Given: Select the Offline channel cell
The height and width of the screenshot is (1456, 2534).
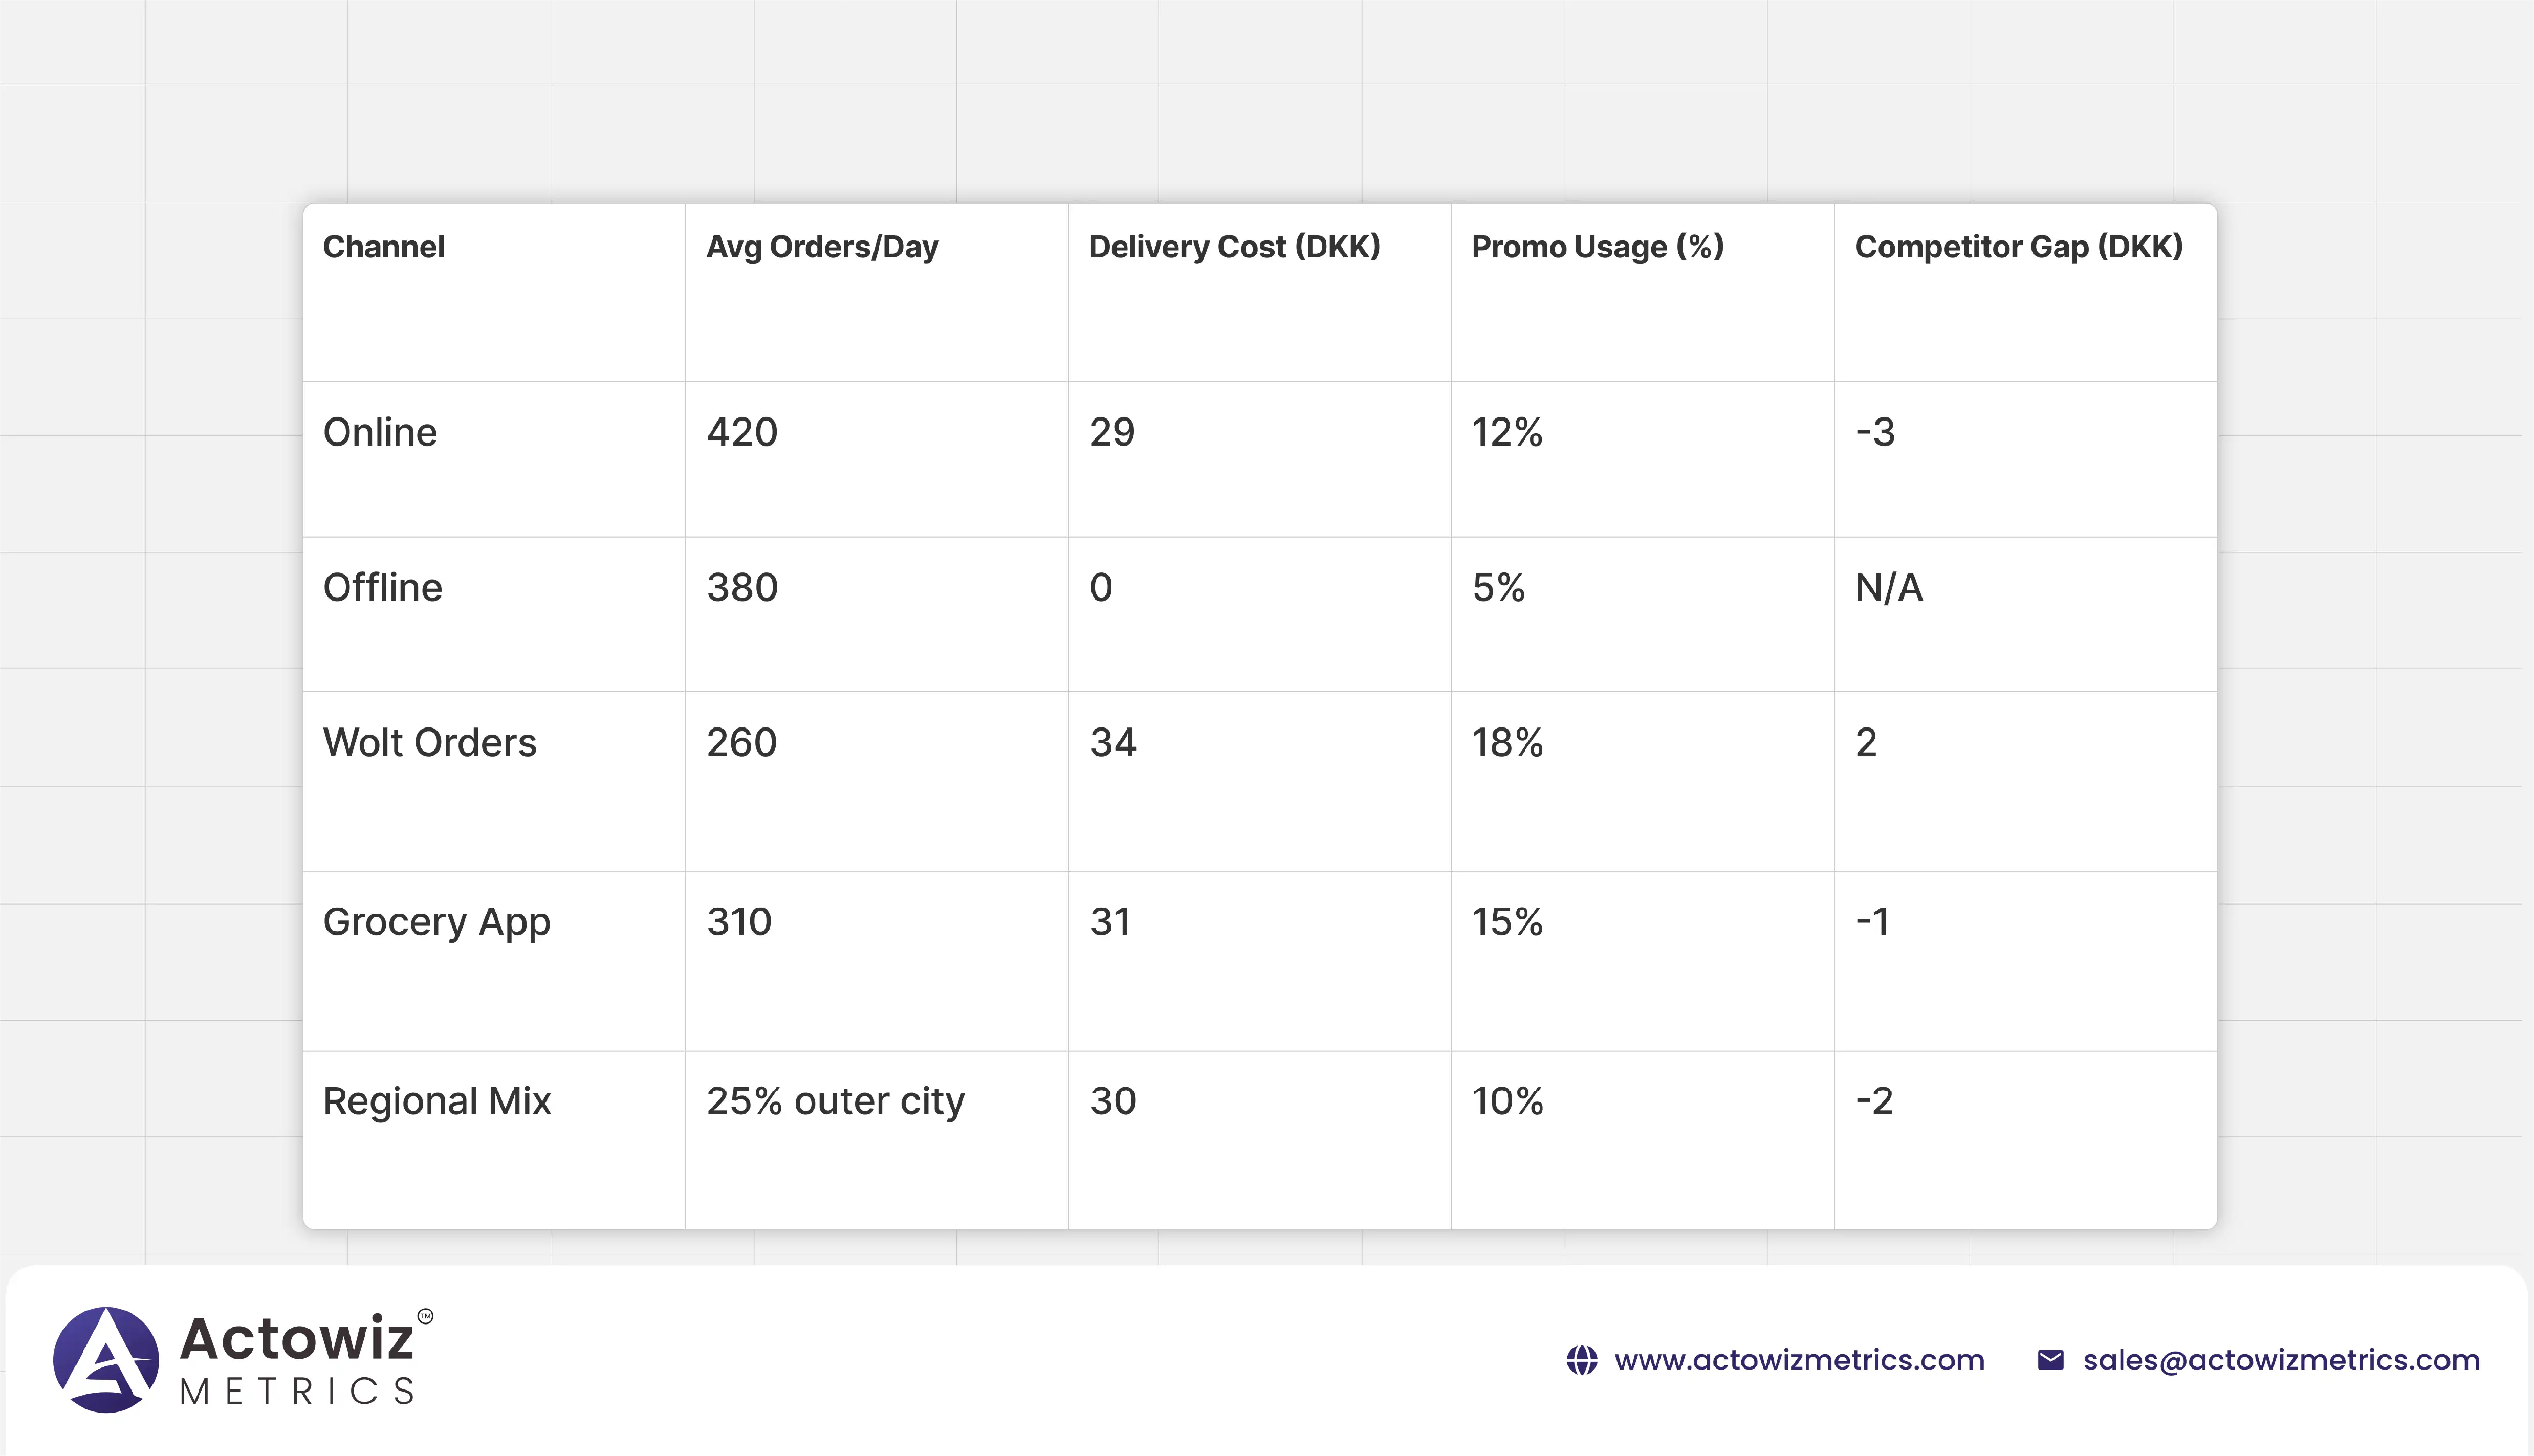Looking at the screenshot, I should 382,588.
